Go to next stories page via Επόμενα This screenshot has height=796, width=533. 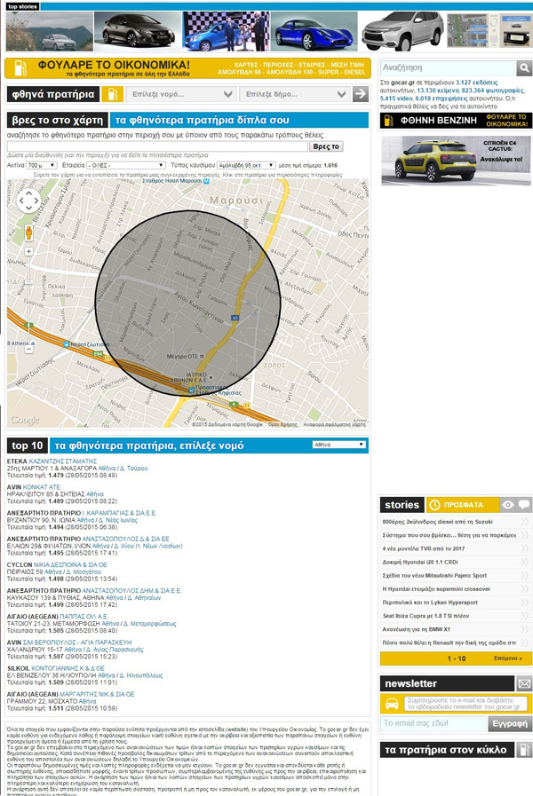[x=507, y=659]
